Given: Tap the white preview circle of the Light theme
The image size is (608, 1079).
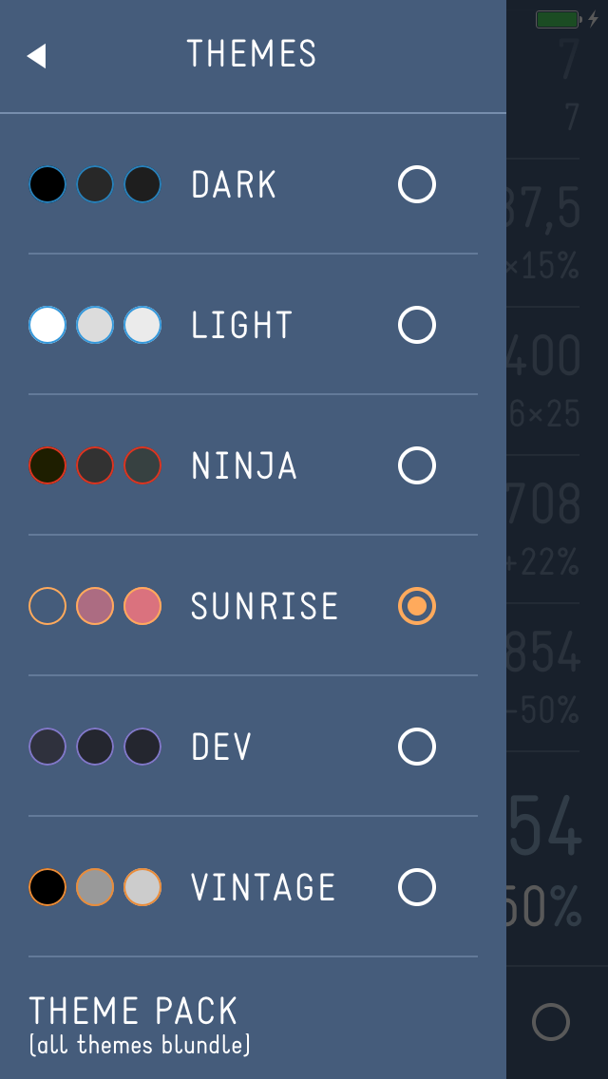Looking at the screenshot, I should (x=47, y=324).
